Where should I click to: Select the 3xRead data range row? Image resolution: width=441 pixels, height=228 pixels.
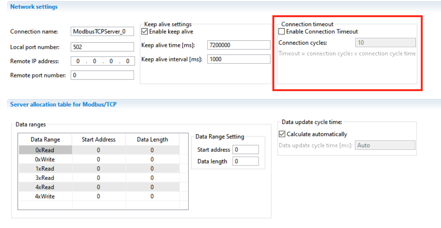point(99,178)
